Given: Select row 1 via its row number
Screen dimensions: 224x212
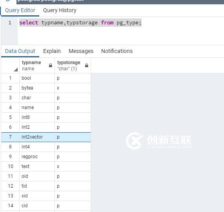Looking at the screenshot, I should tap(10, 78).
